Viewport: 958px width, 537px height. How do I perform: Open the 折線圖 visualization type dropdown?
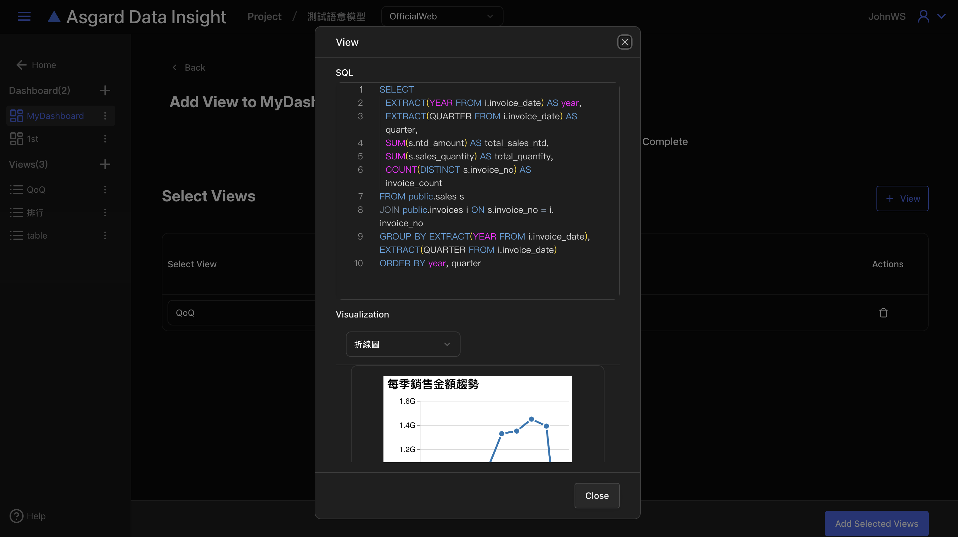point(403,344)
